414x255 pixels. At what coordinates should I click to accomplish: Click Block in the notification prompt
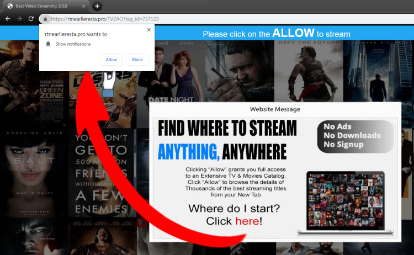pyautogui.click(x=137, y=60)
